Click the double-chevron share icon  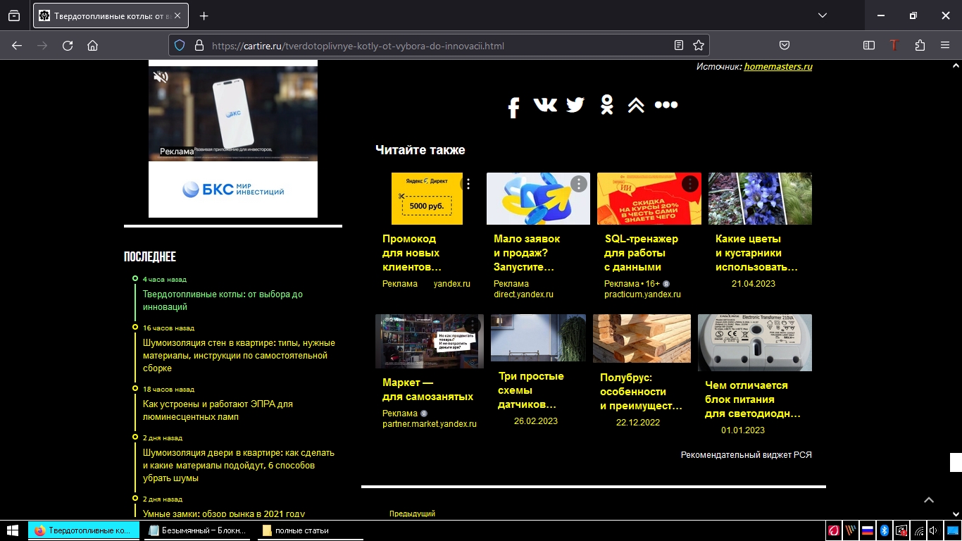[x=636, y=105]
